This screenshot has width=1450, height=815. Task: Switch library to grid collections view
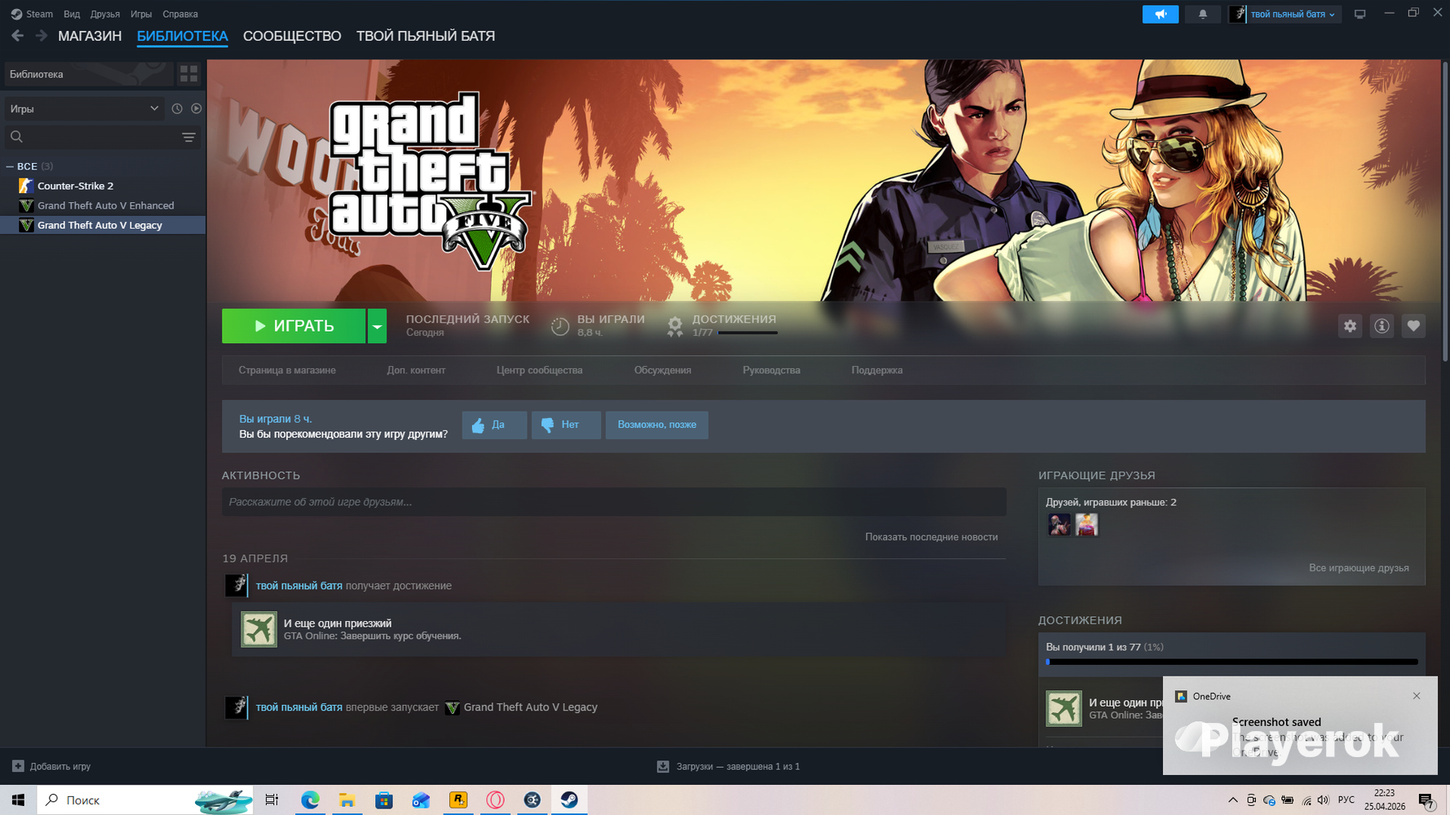pos(188,74)
